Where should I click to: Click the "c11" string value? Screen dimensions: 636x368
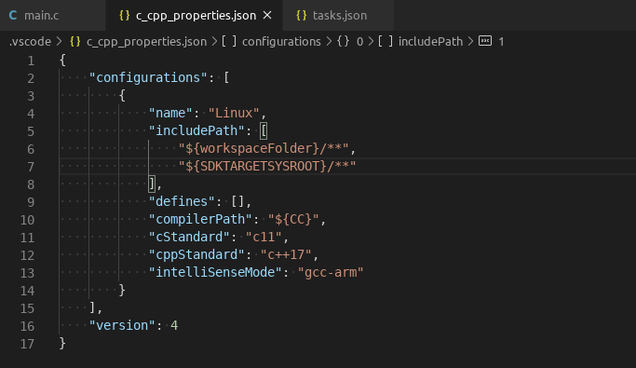click(x=264, y=237)
